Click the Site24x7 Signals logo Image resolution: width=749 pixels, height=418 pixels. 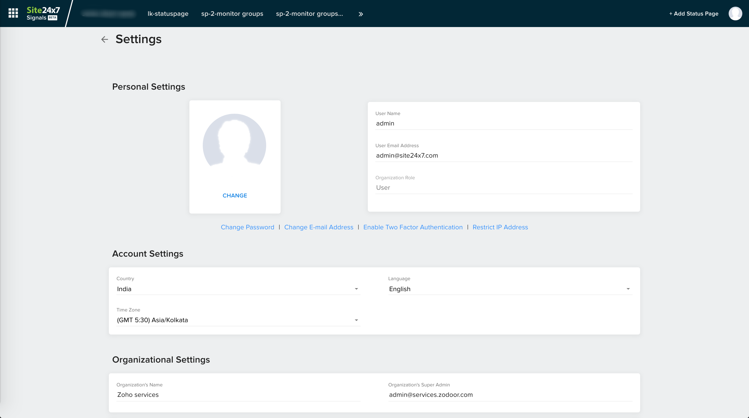click(43, 13)
